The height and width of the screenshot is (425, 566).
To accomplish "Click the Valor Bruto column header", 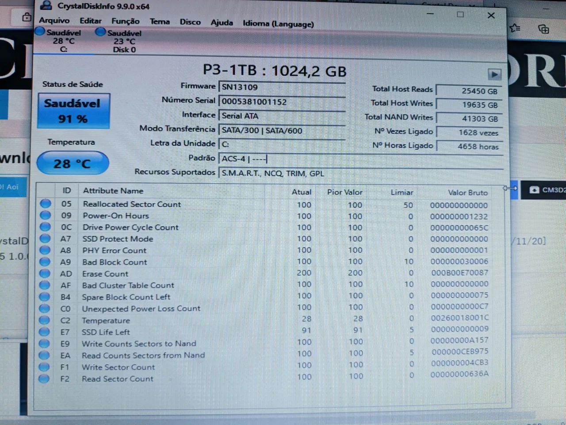I will click(x=467, y=193).
